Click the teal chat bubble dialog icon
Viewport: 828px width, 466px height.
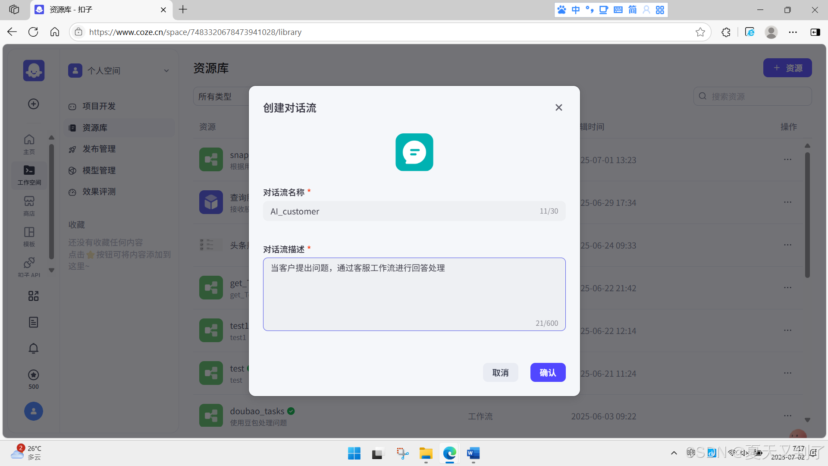414,152
